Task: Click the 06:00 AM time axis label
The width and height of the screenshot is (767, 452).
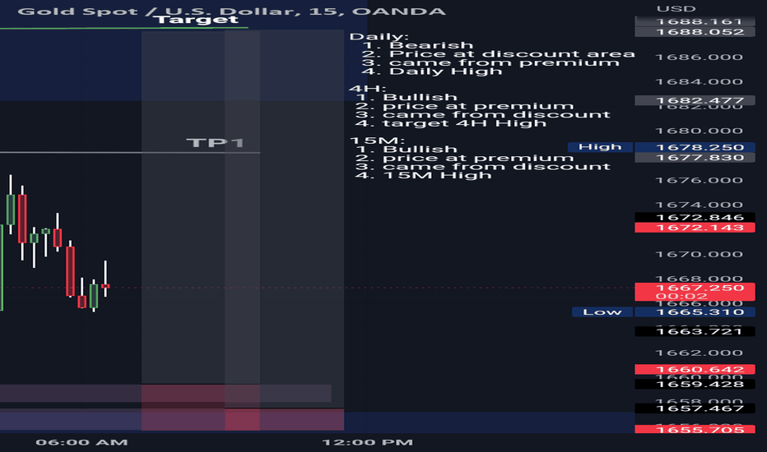Action: coord(81,442)
